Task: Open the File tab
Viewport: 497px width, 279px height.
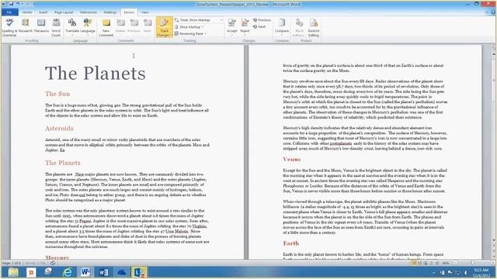Action: [x=9, y=12]
